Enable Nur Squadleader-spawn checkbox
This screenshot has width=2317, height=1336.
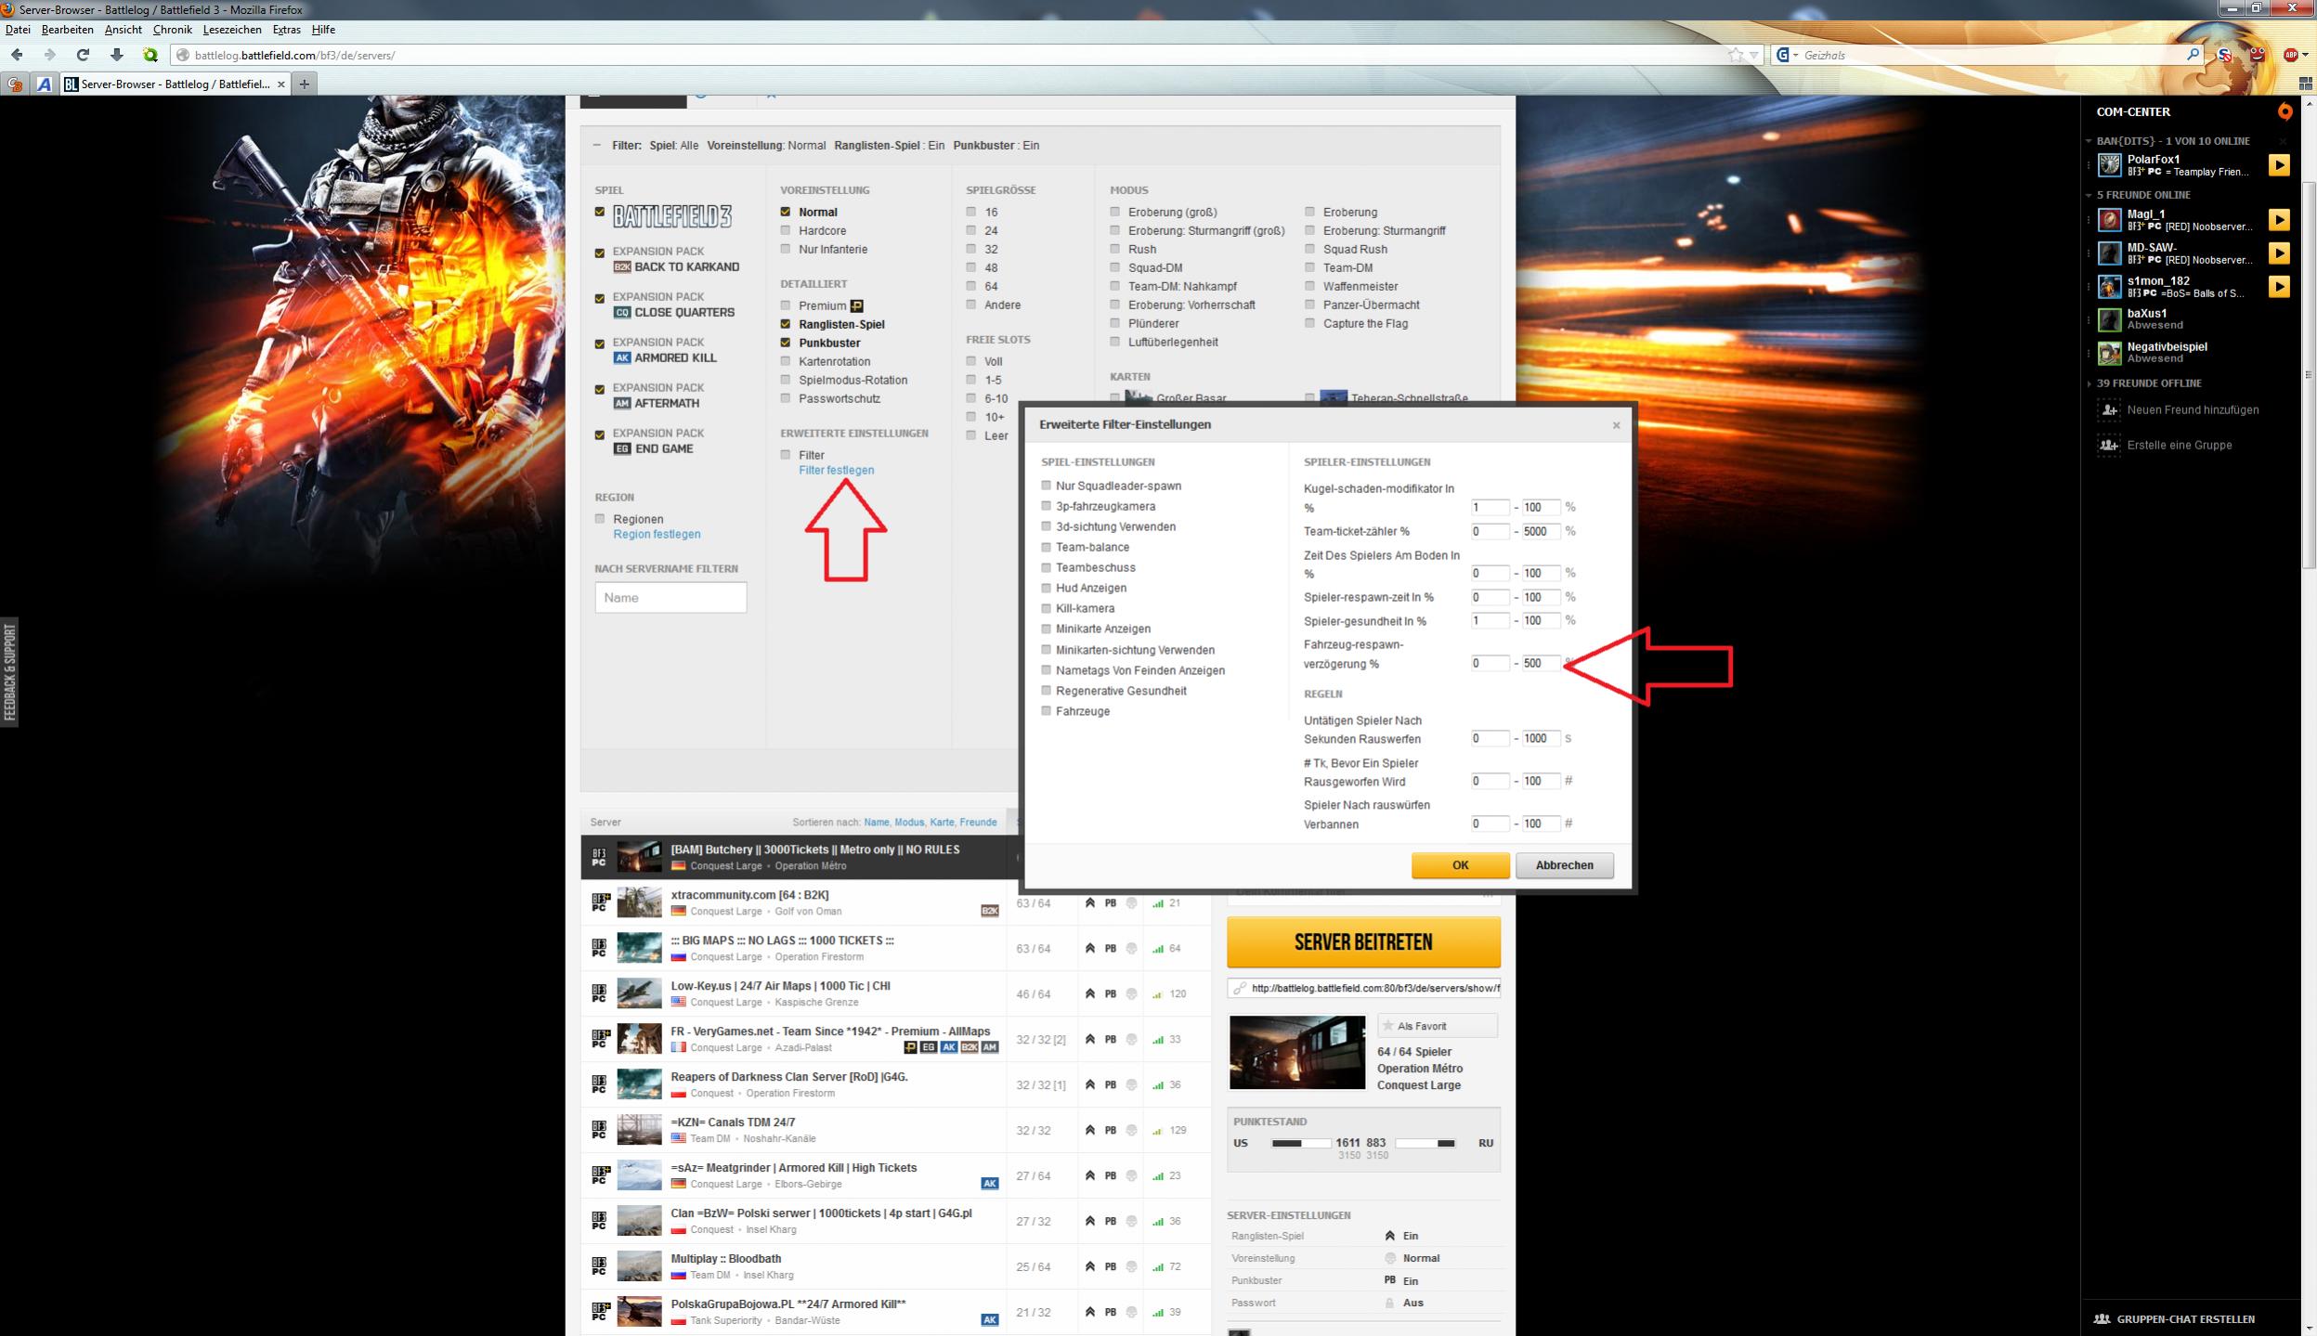point(1047,486)
